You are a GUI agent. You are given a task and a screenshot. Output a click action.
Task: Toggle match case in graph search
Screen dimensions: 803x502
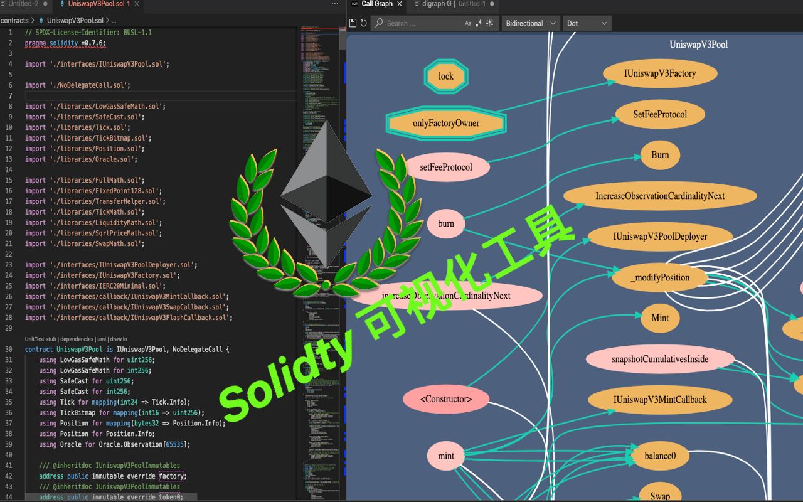(468, 23)
